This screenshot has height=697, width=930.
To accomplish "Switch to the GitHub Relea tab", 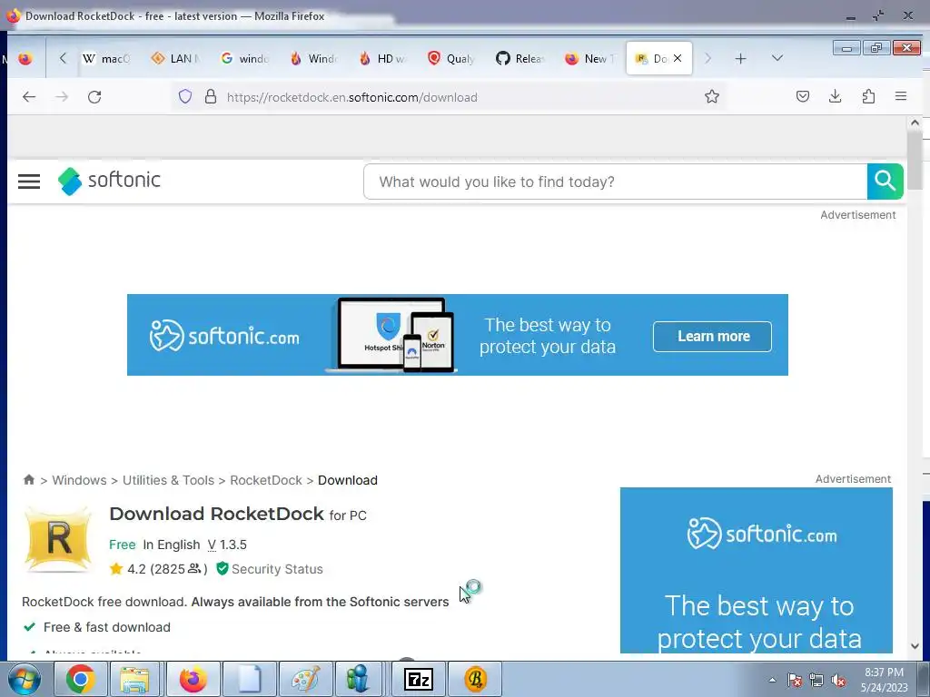I will tap(520, 58).
